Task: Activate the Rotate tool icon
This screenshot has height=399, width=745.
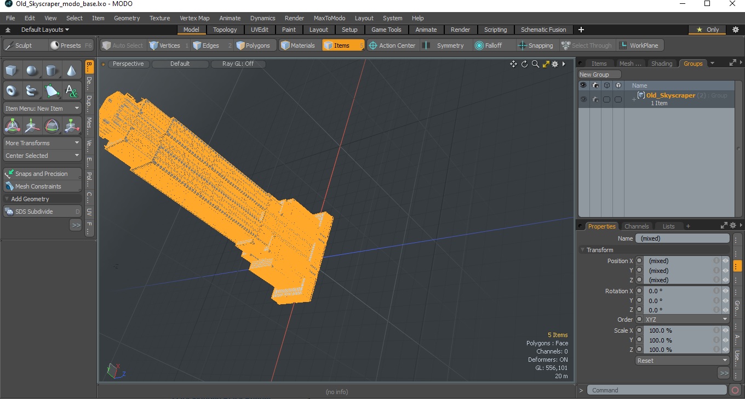Action: (x=51, y=126)
